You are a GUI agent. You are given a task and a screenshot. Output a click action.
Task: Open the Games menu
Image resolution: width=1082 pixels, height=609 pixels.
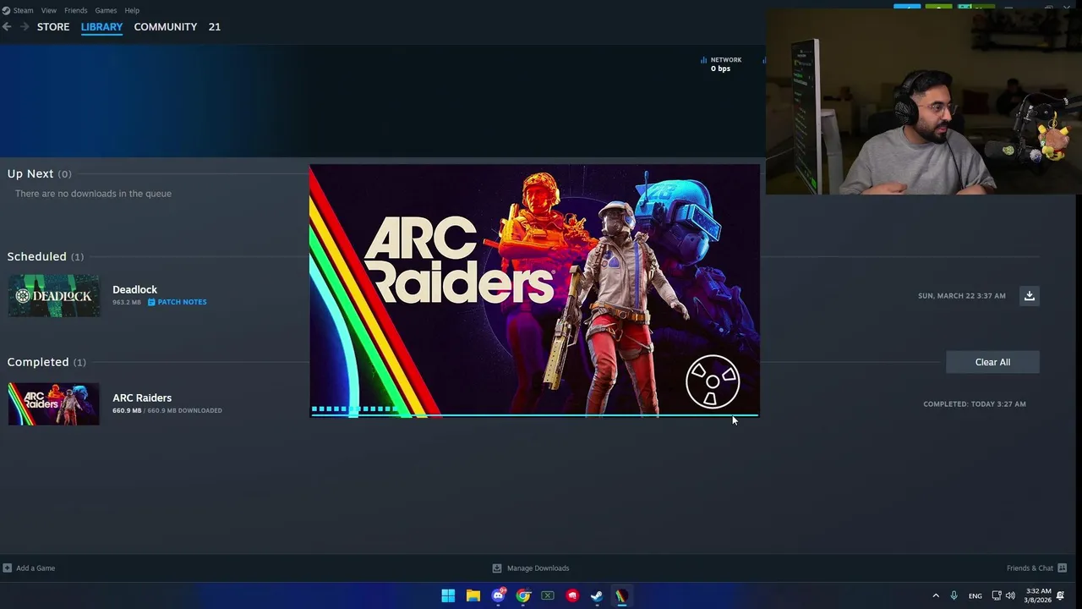(x=106, y=10)
